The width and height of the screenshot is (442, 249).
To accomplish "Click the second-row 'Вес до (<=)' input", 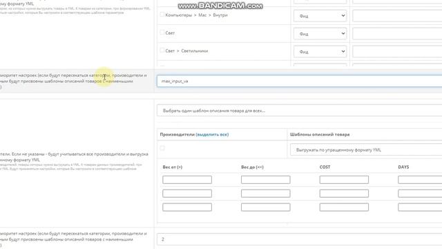I will pyautogui.click(x=265, y=194).
